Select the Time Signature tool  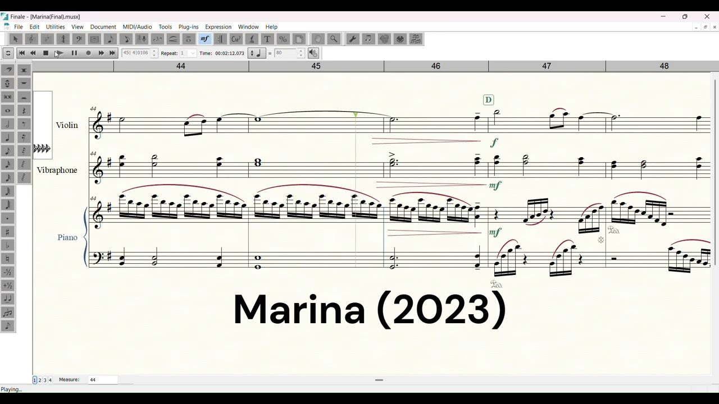coord(63,39)
